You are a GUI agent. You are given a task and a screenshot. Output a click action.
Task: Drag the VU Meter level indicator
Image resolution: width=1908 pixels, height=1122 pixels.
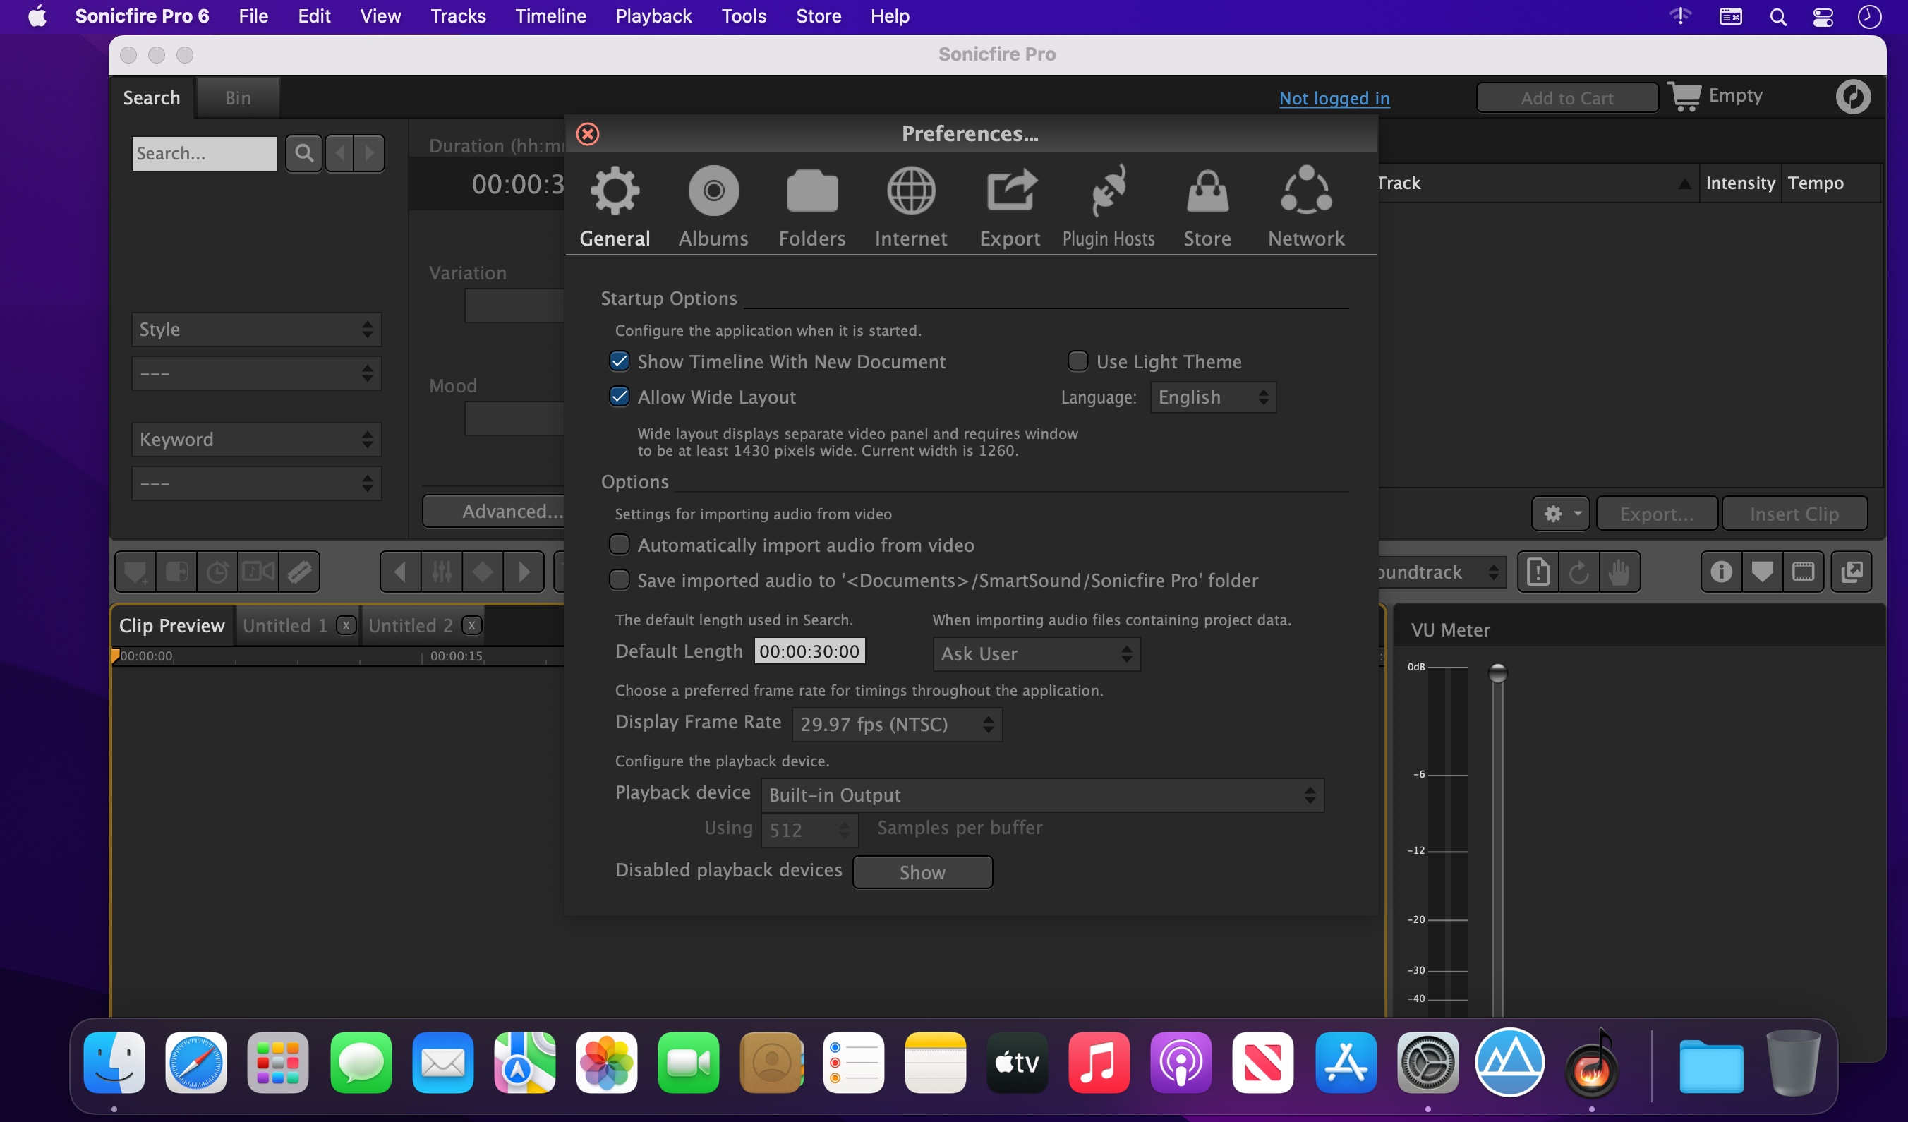pyautogui.click(x=1498, y=673)
